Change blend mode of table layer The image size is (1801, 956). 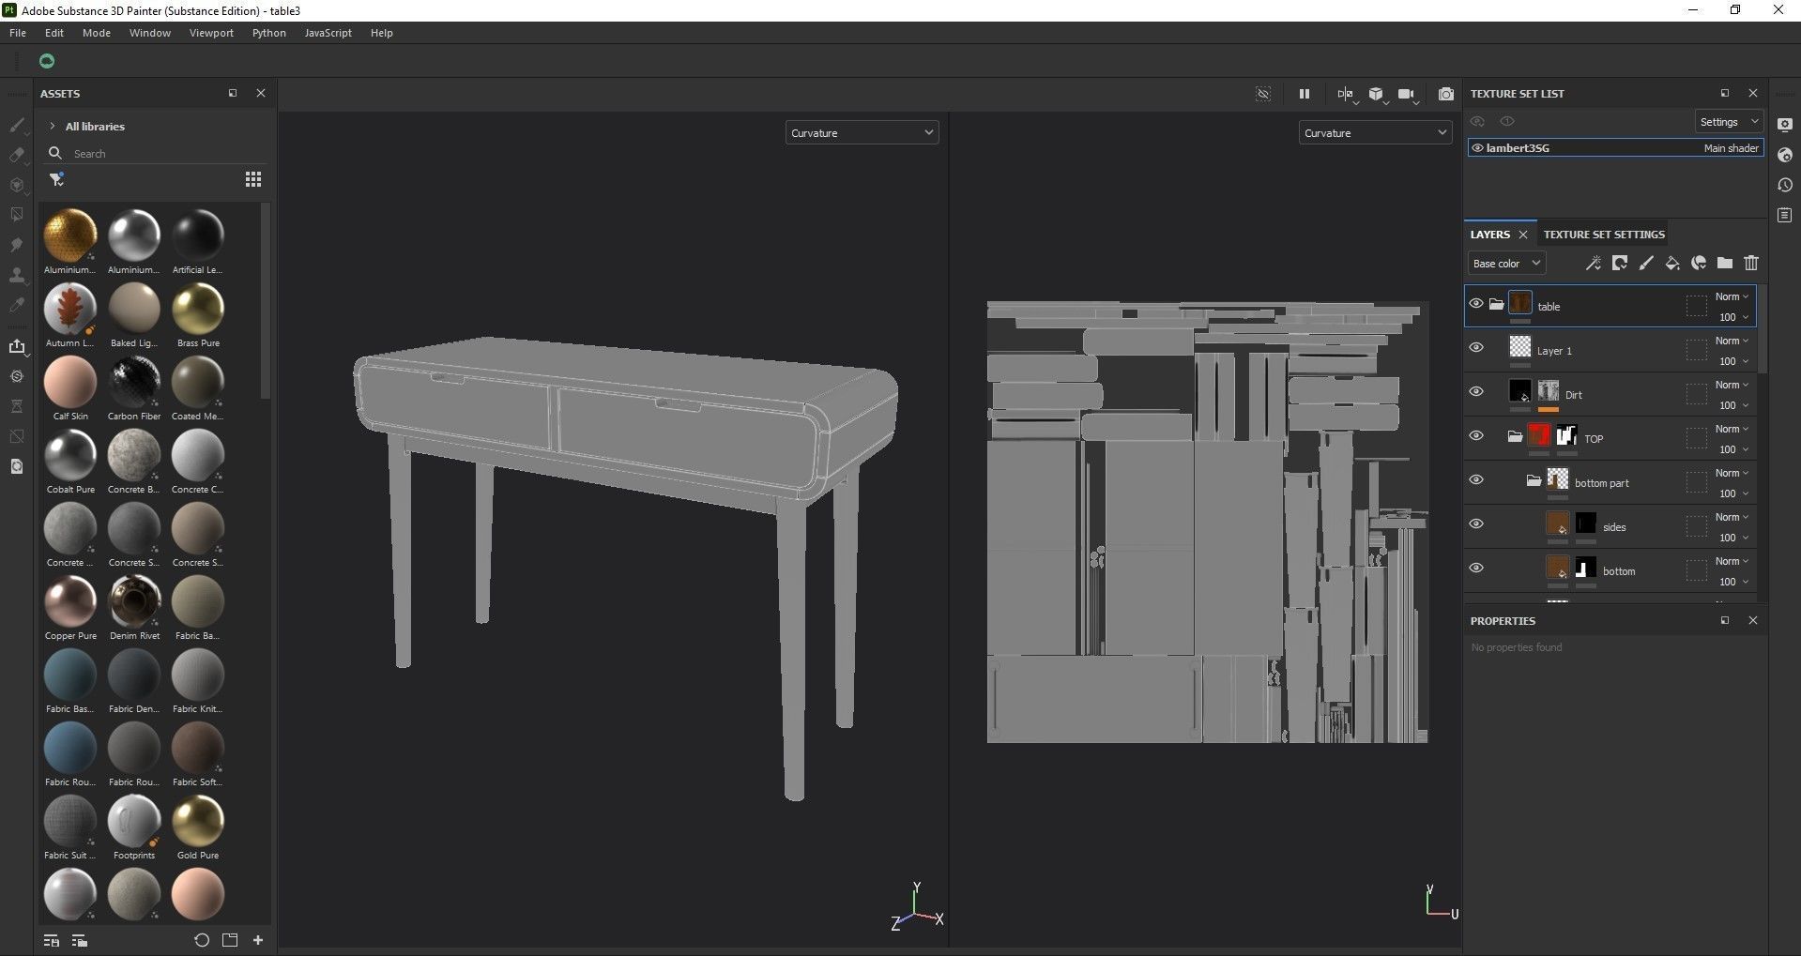pyautogui.click(x=1732, y=296)
